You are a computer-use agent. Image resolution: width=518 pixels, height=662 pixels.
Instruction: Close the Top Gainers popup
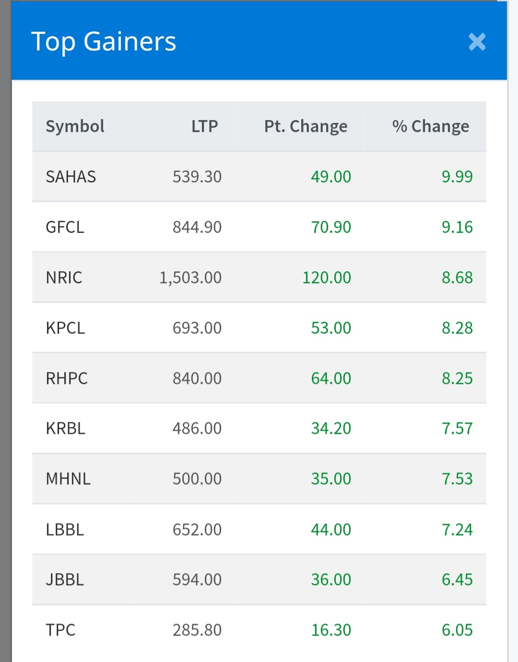point(477,42)
